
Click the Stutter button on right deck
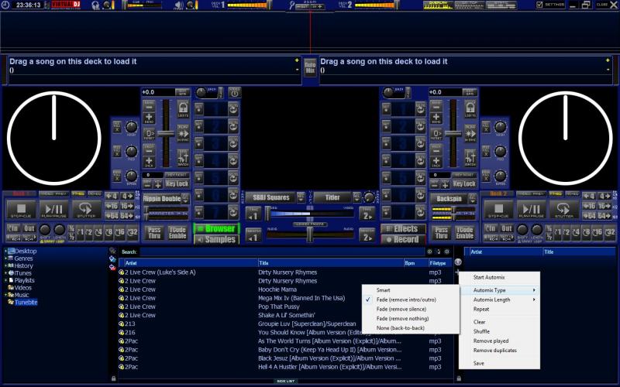[564, 210]
